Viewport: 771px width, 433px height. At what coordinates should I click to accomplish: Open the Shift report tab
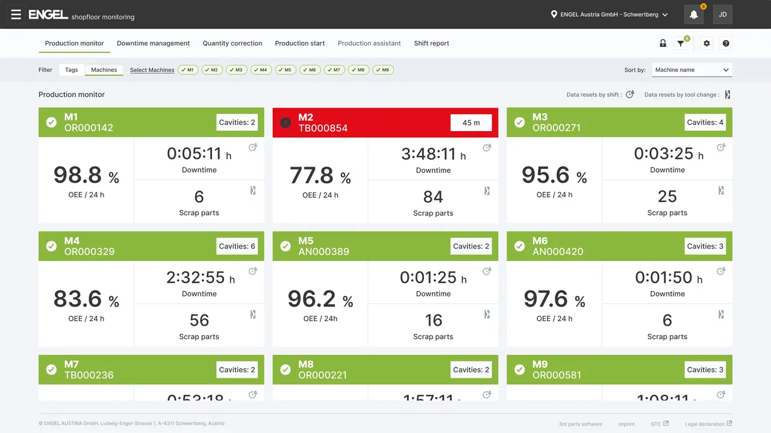(x=431, y=43)
